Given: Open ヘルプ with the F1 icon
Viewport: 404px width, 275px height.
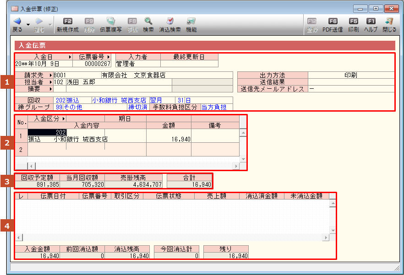Looking at the screenshot, I should coord(371,22).
